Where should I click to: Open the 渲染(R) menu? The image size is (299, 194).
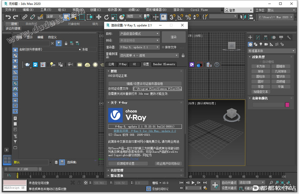click(178, 10)
